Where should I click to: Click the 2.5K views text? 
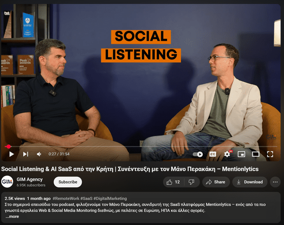[15, 198]
